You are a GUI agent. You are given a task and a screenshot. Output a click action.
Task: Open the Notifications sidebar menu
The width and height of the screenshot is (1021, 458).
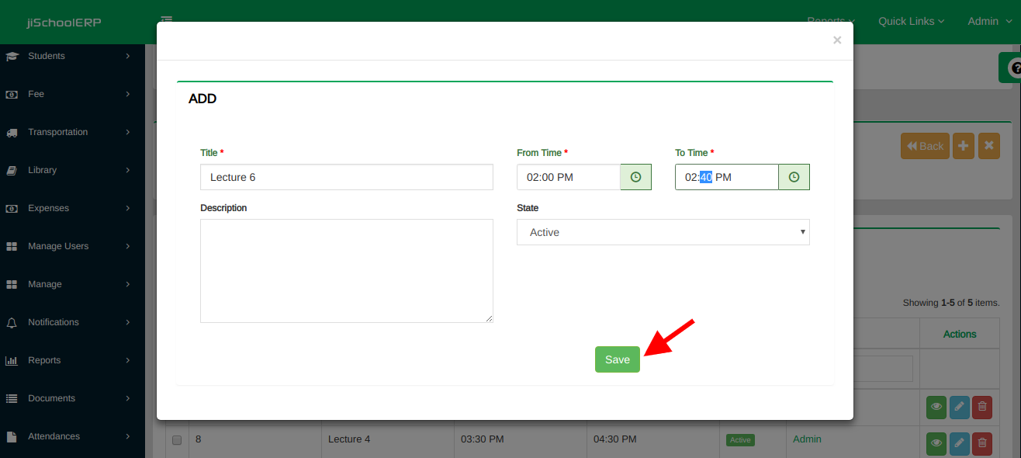click(72, 322)
